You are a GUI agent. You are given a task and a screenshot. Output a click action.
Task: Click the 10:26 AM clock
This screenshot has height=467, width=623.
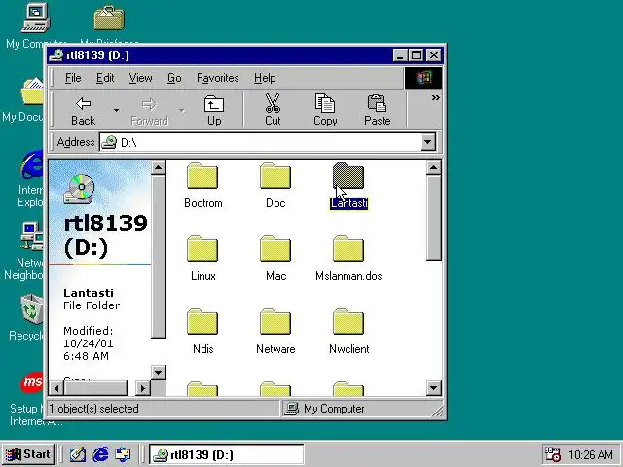click(591, 454)
